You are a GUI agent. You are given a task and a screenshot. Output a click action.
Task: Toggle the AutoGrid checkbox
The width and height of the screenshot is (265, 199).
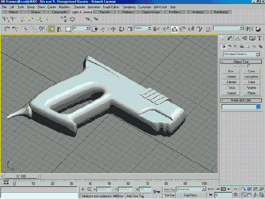point(249,66)
